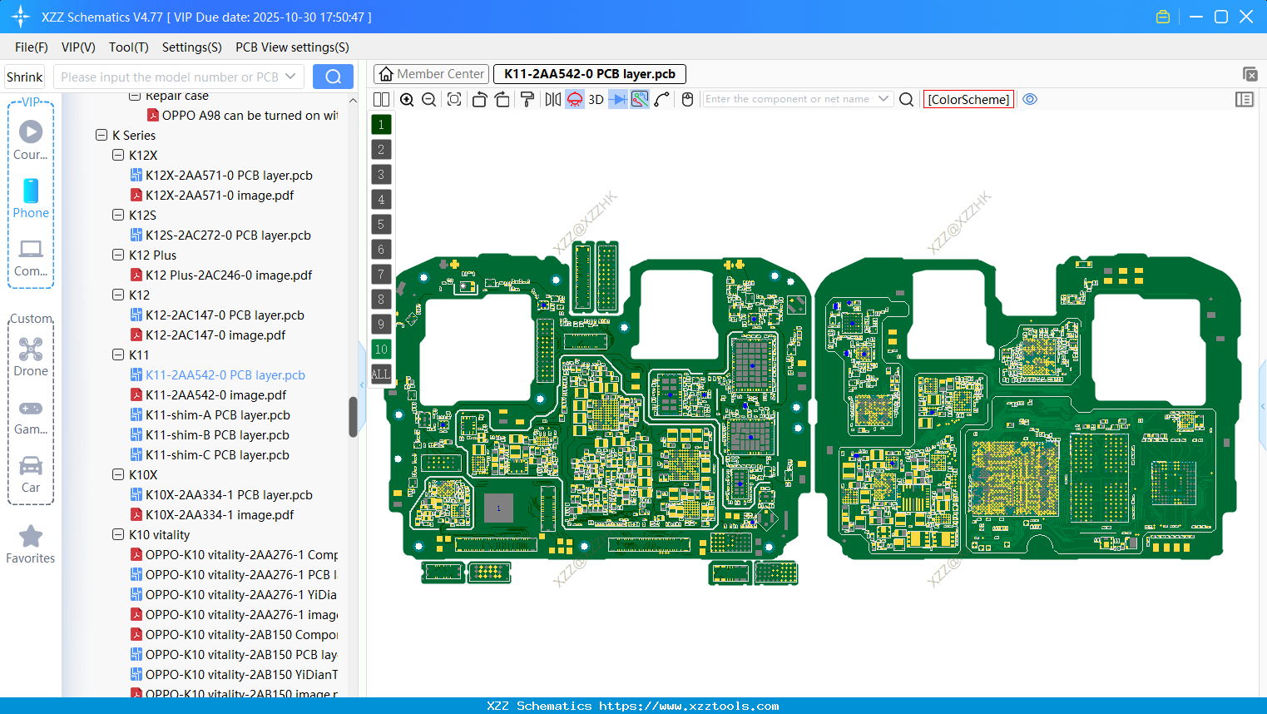1267x714 pixels.
Task: Select the zoom out tool
Action: 428,99
